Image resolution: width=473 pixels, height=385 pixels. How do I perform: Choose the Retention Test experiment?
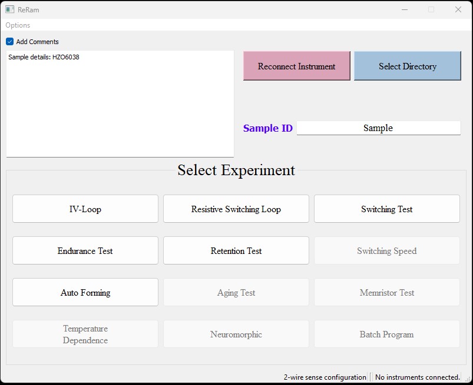[x=236, y=250]
